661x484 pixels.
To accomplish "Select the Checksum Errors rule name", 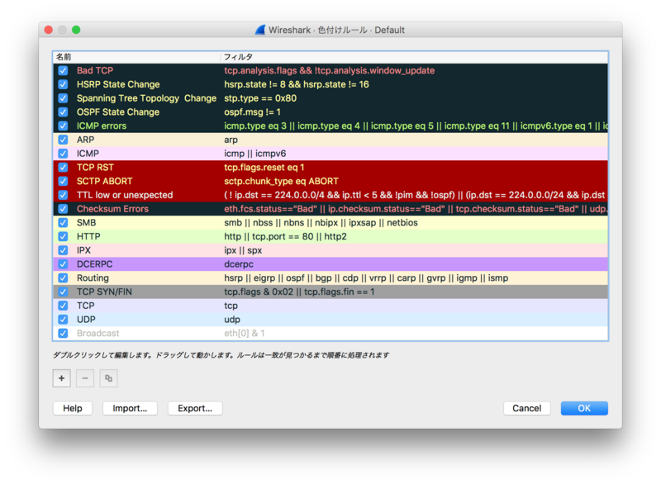I will click(x=112, y=208).
